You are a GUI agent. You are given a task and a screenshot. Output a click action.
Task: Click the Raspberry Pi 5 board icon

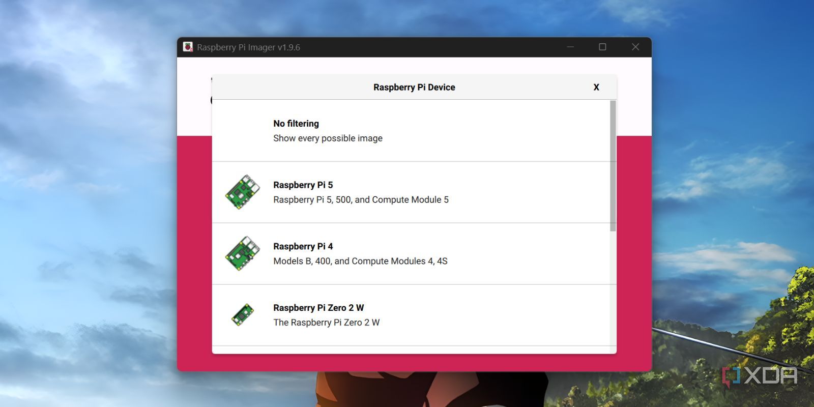(x=243, y=192)
